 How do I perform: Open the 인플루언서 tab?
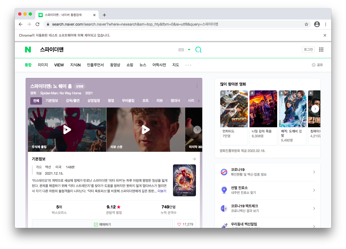point(95,65)
